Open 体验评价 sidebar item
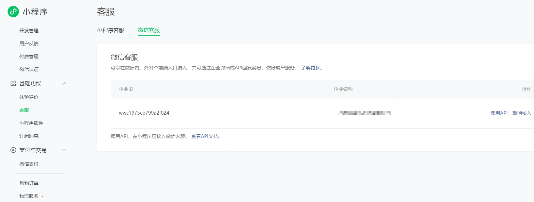Screen dimensions: 534x202 tap(29, 97)
